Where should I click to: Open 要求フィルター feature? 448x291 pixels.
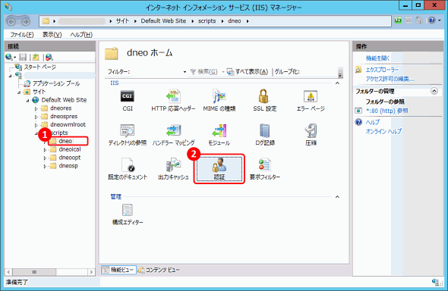[265, 169]
